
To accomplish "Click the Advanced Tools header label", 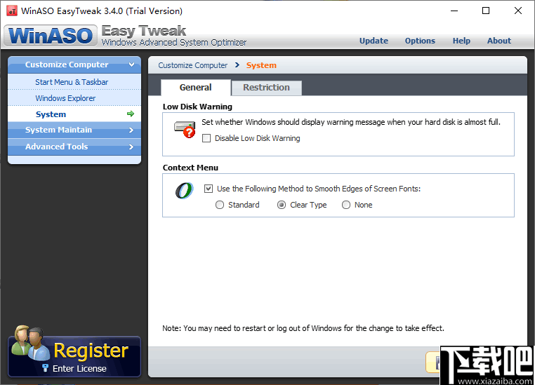I will [56, 147].
